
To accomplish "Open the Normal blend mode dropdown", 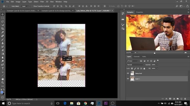I will point(135,65).
